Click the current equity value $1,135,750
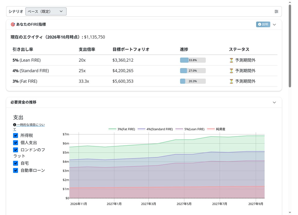Image resolution: width=298 pixels, height=215 pixels. click(x=95, y=37)
